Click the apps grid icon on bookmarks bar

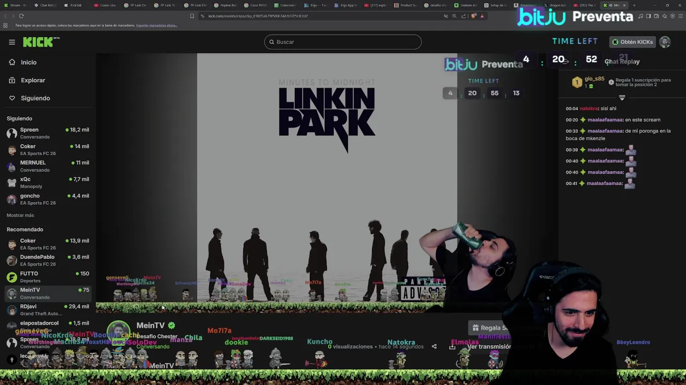coord(5,25)
